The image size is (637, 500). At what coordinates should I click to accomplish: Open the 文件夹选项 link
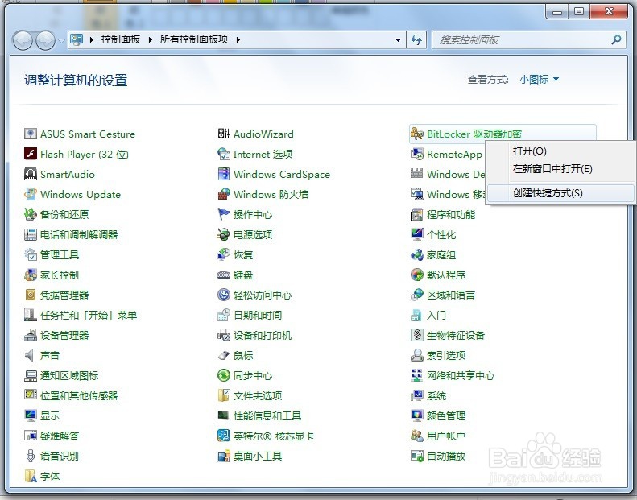coord(258,395)
